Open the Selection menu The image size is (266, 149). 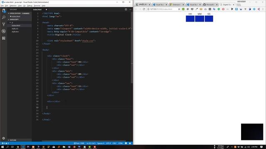point(13,5)
